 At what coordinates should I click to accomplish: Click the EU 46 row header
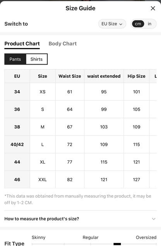(x=17, y=179)
